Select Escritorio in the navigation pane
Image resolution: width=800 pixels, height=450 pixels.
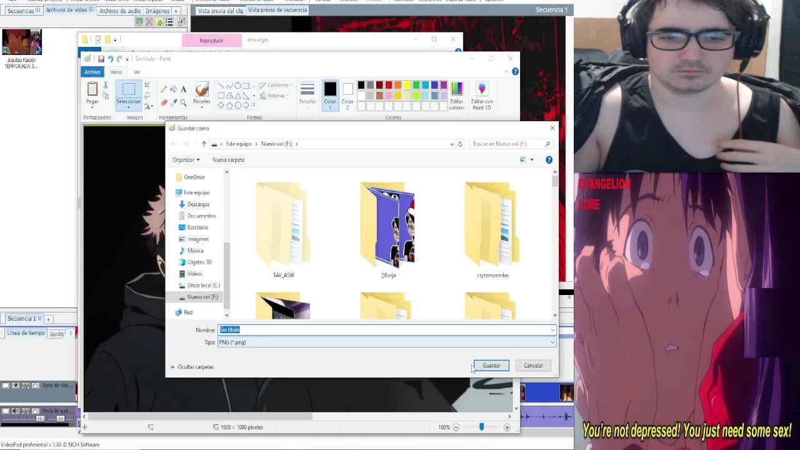pos(197,227)
